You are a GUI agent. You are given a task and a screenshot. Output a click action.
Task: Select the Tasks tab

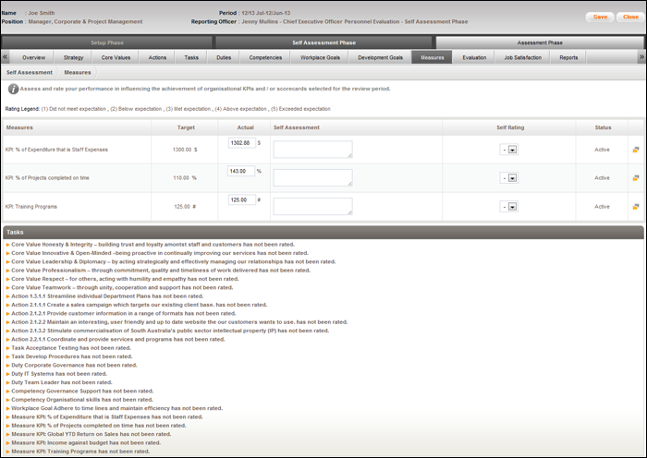click(x=191, y=58)
